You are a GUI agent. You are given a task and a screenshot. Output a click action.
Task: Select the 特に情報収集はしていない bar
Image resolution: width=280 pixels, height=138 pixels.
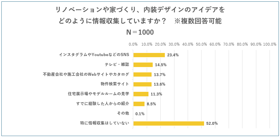(169, 123)
